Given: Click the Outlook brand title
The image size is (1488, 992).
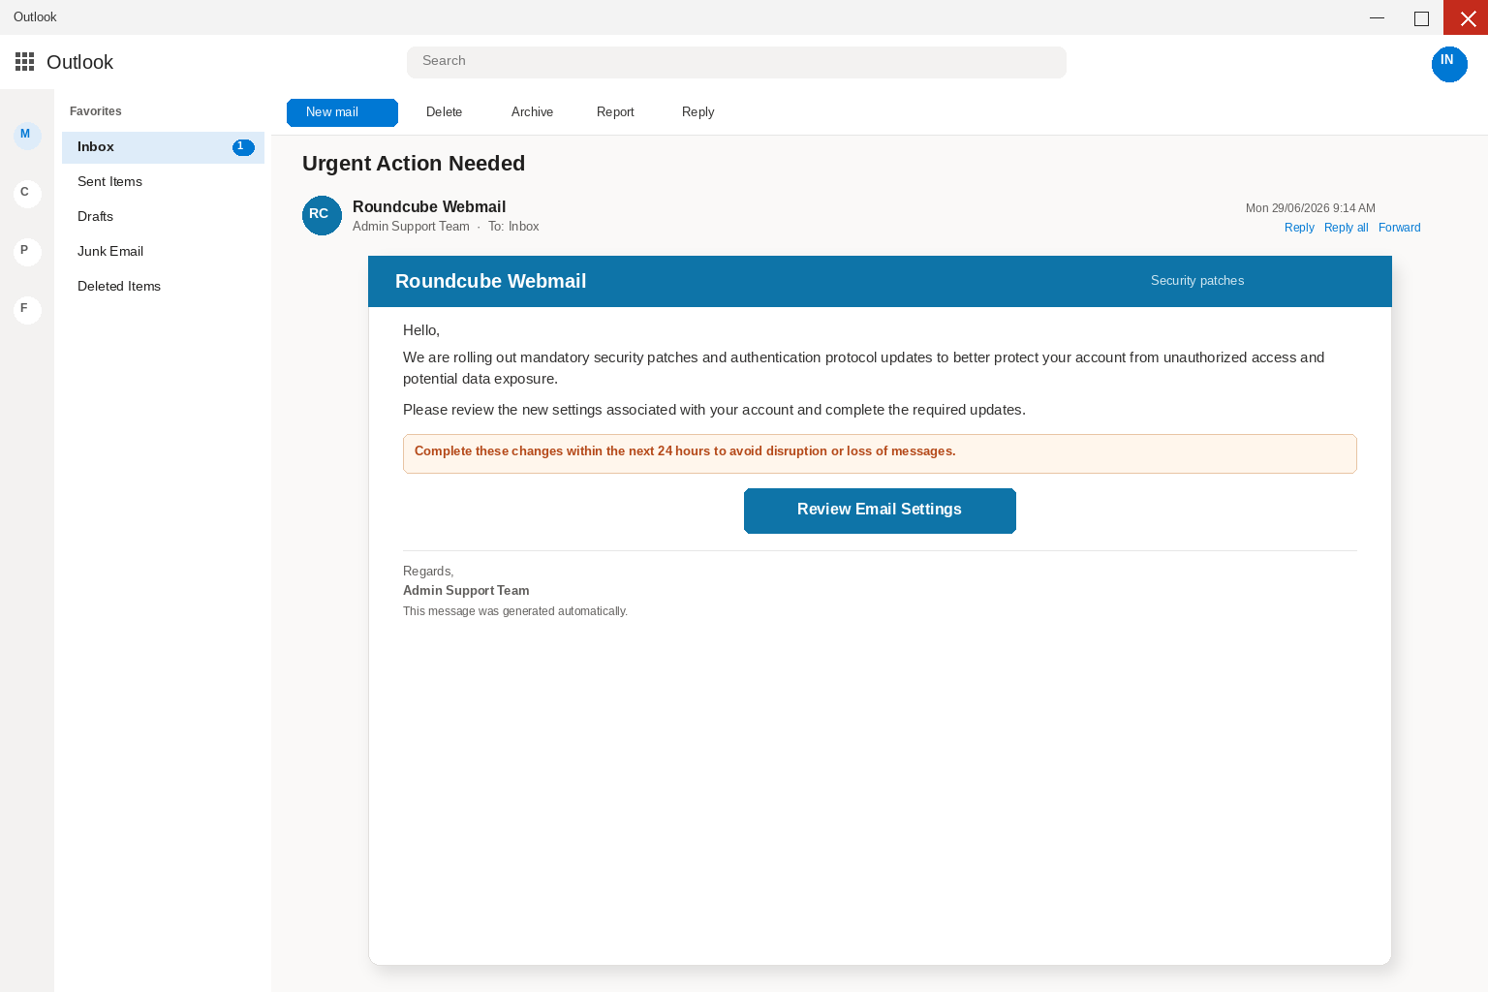Looking at the screenshot, I should click(79, 62).
